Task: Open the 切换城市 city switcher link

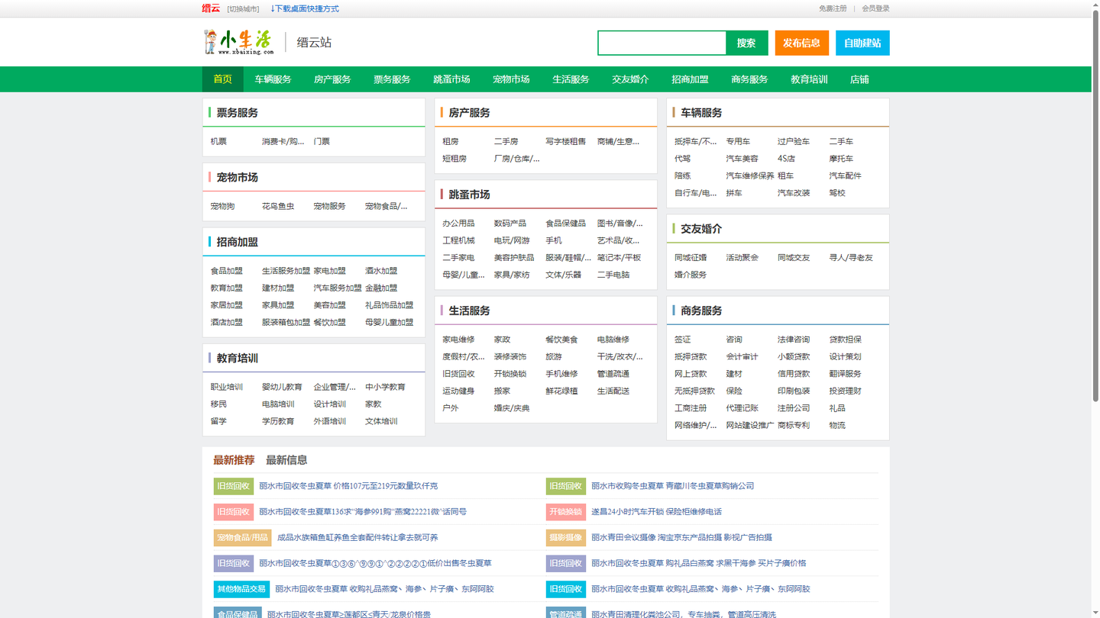Action: (243, 9)
